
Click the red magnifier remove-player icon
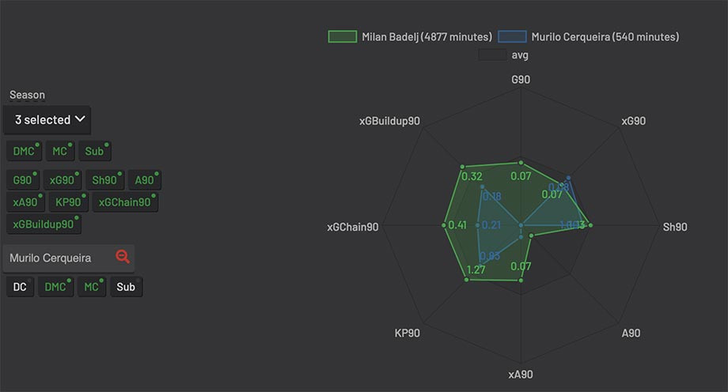[123, 257]
